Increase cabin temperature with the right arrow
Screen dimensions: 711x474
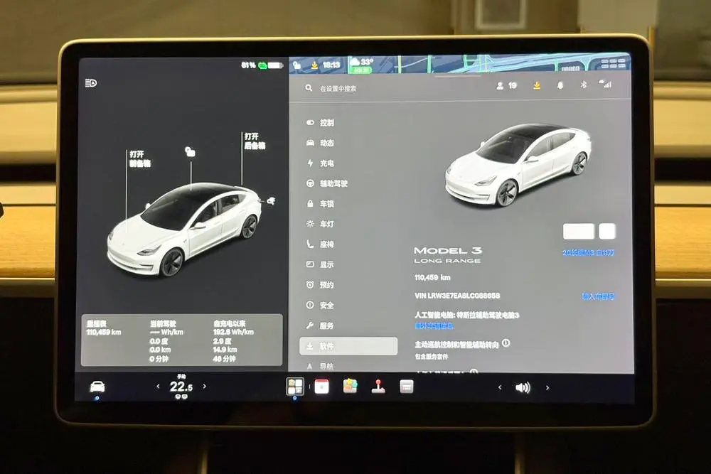[x=205, y=386]
